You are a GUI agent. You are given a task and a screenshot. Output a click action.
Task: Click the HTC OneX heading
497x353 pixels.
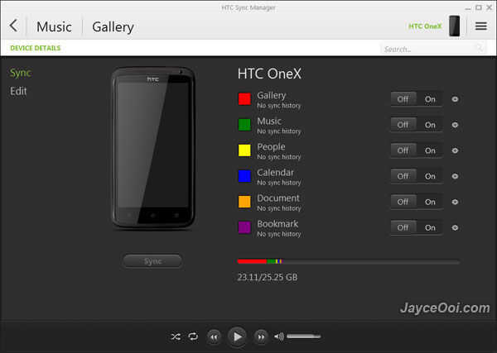(x=269, y=74)
